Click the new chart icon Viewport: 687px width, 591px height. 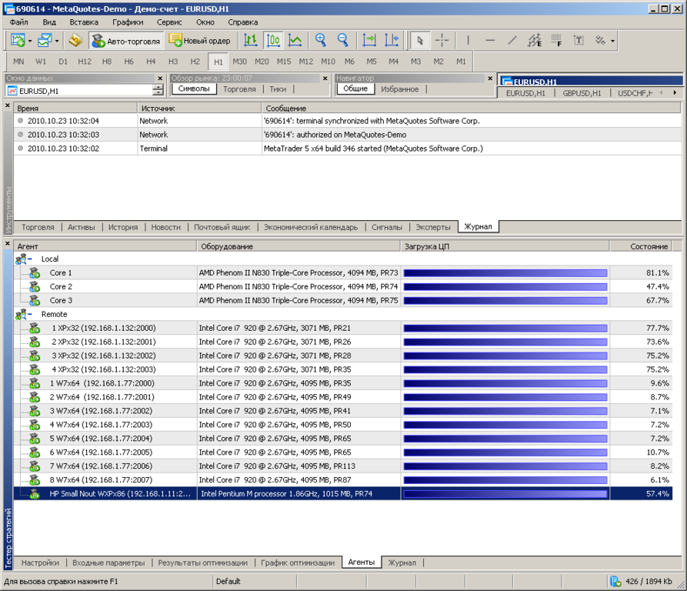click(18, 41)
